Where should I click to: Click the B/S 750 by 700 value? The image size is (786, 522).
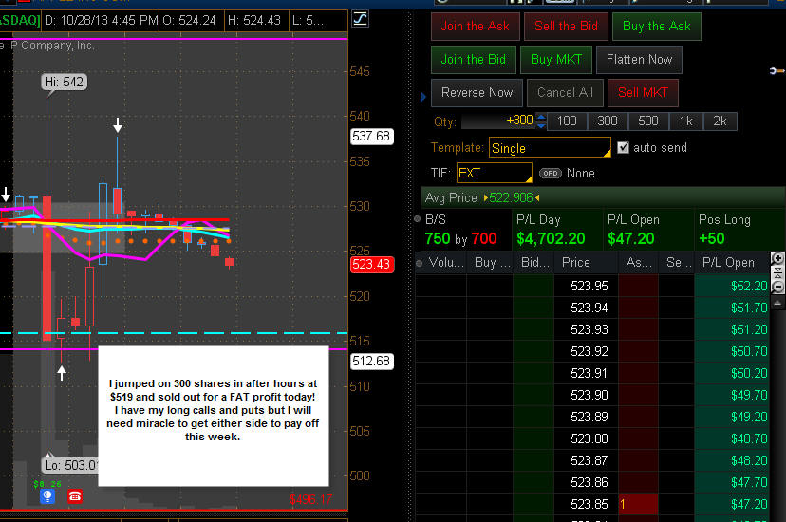point(460,238)
